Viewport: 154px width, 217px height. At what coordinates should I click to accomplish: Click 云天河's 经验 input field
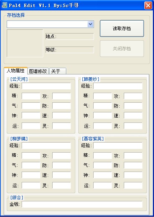tap(46, 86)
